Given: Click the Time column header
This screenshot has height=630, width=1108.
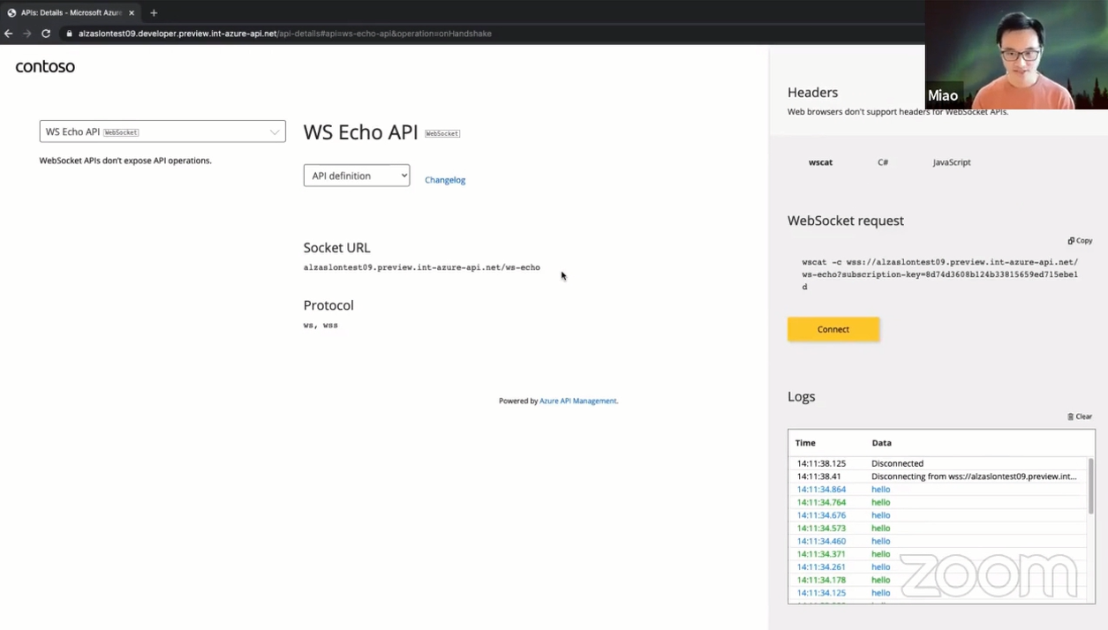Looking at the screenshot, I should [x=805, y=443].
